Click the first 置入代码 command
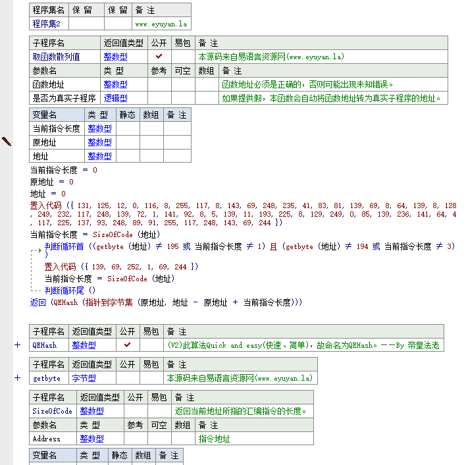466x465 pixels. point(46,205)
